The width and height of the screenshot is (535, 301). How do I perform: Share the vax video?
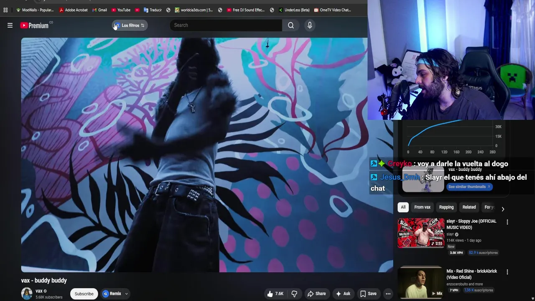(x=316, y=293)
